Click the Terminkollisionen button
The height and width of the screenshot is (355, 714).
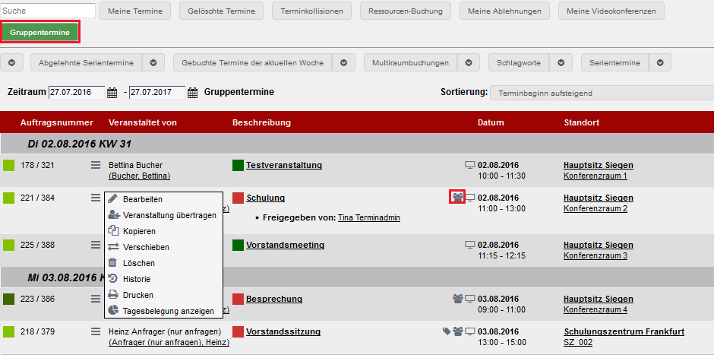312,11
